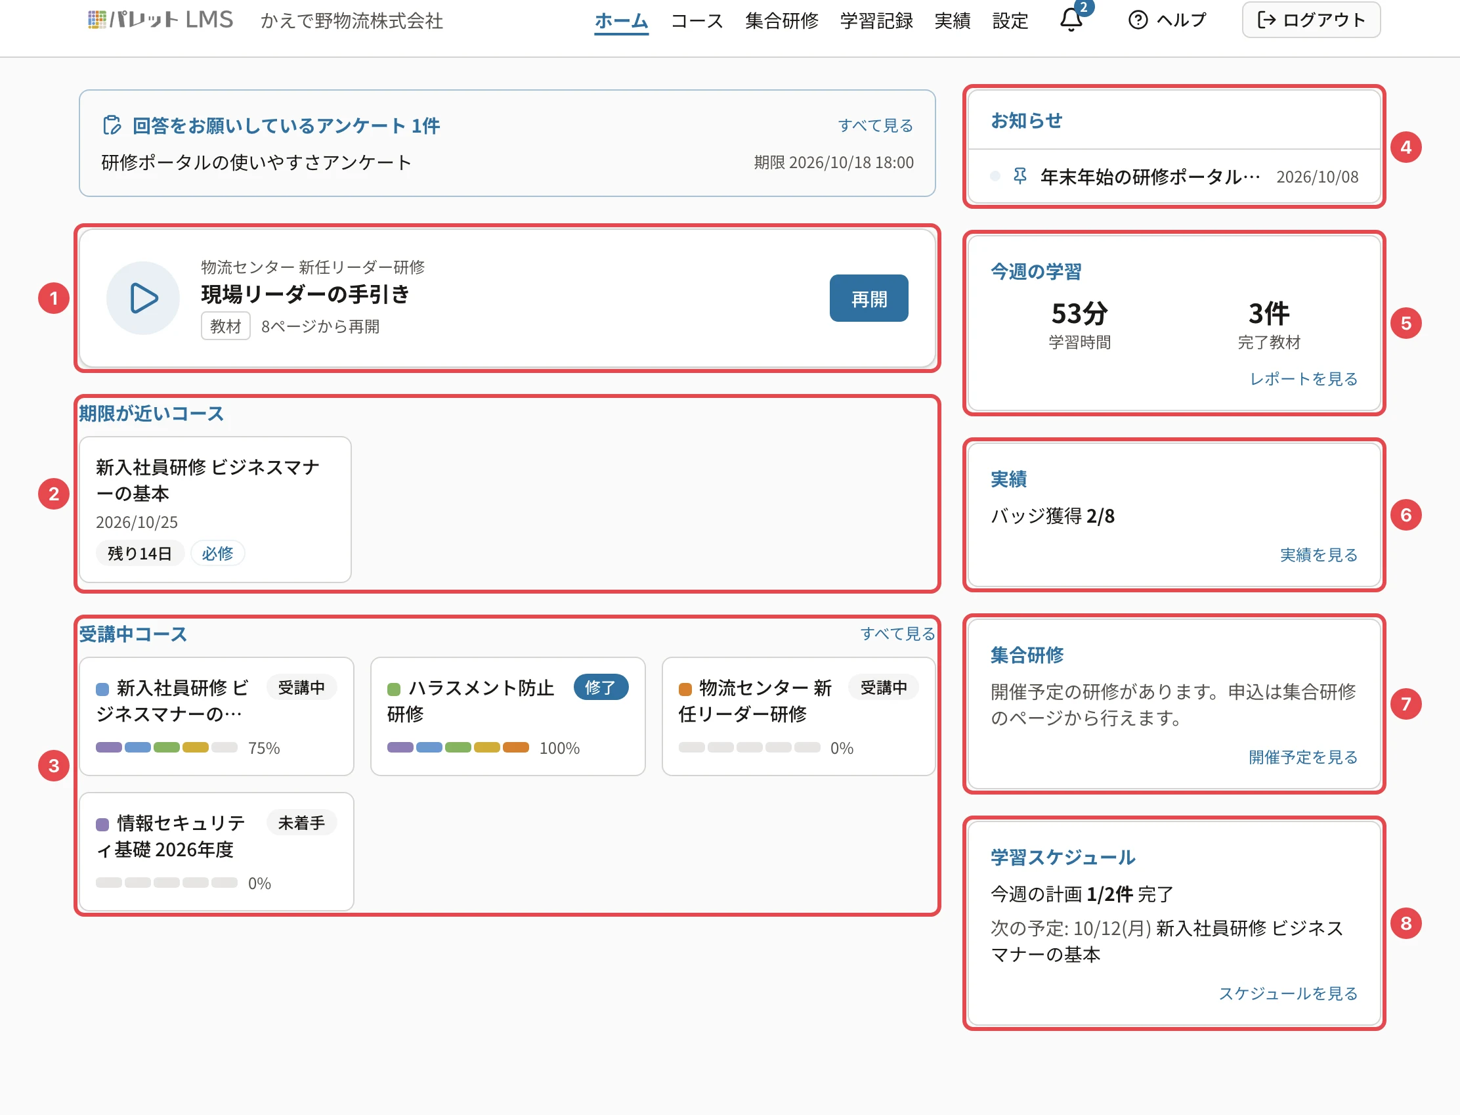1460x1115 pixels.
Task: Click the 必修 tag
Action: pos(217,554)
